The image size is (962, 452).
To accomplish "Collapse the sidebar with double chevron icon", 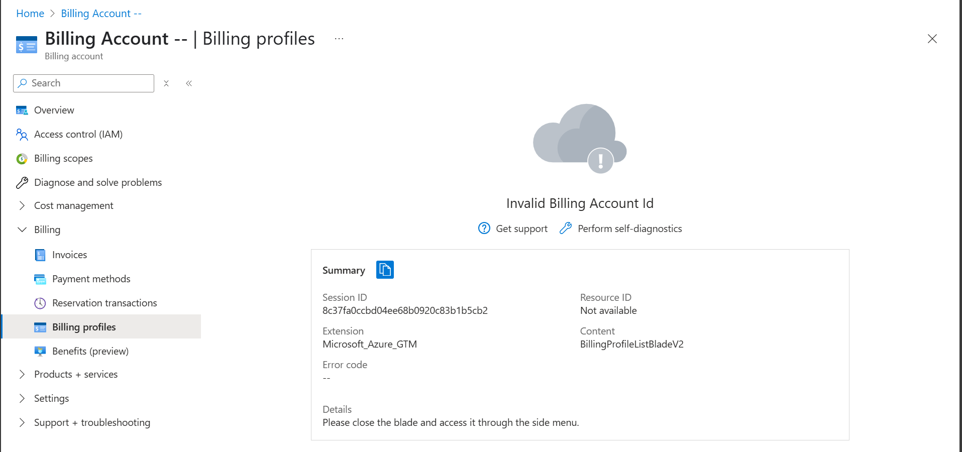I will (189, 83).
